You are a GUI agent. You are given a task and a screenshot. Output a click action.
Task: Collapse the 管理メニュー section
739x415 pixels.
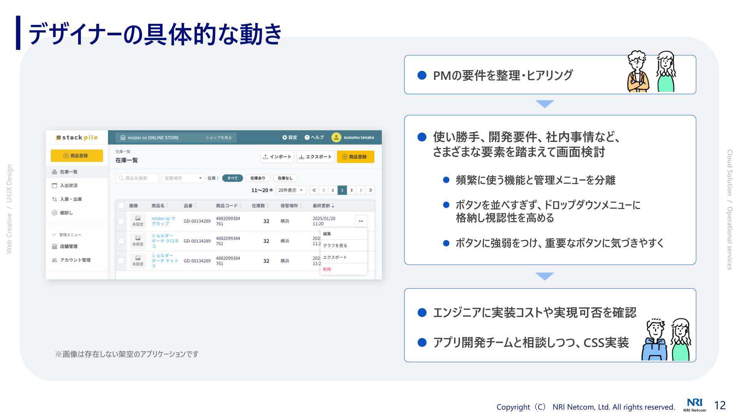54,235
